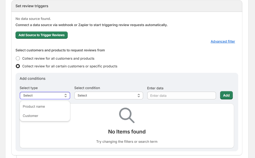Open the Select type dropdown

(45, 96)
